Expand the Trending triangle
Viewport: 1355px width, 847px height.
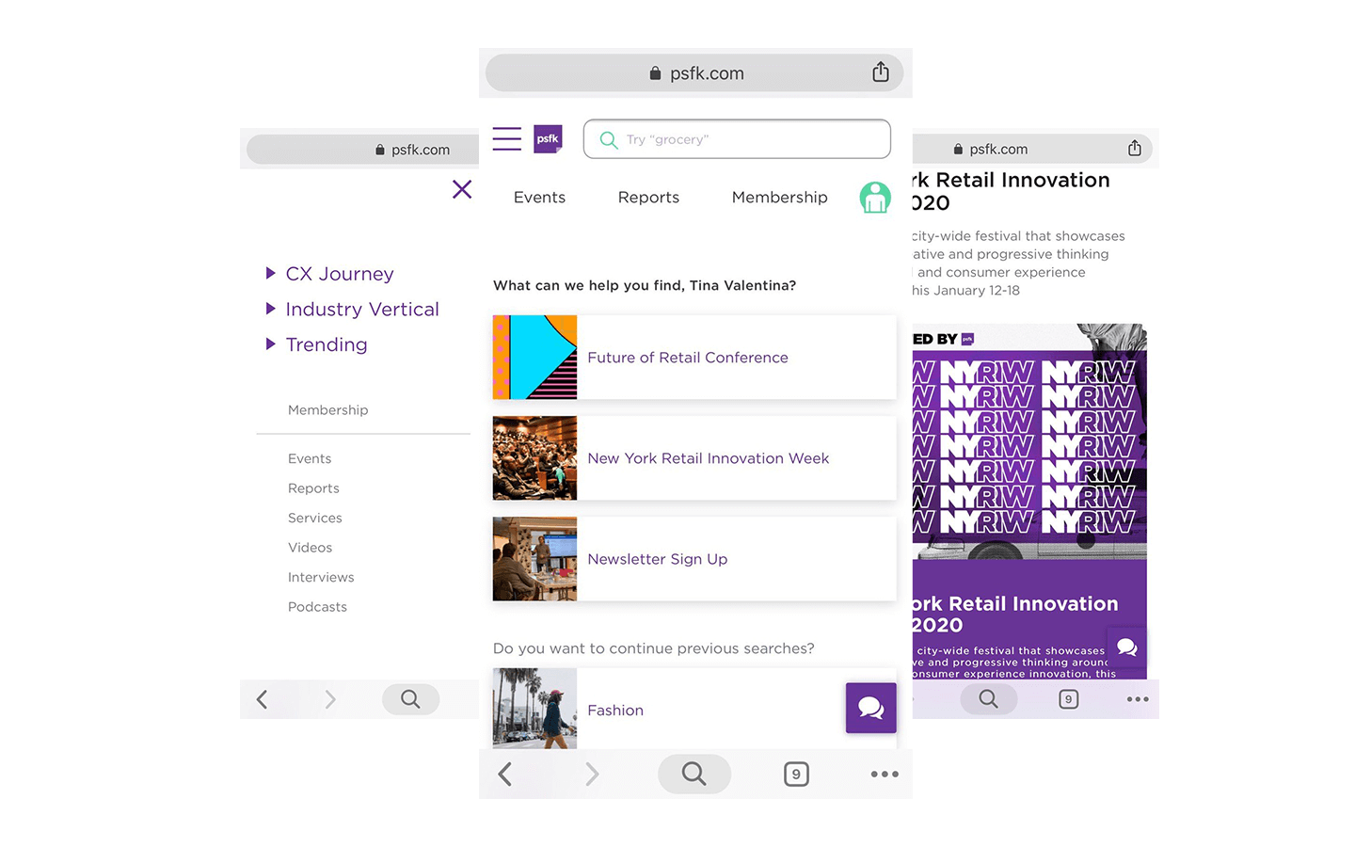coord(271,344)
